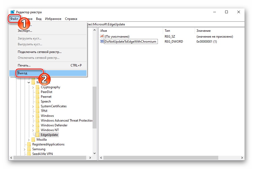
Task: Click the Windows Defender folder icon
Action: click(37, 125)
